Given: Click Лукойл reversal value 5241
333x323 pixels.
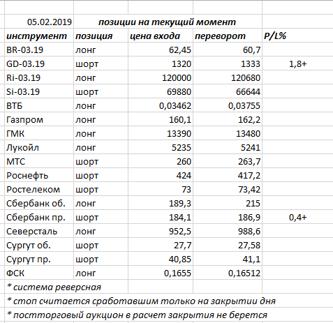Looking at the screenshot, I should (x=228, y=147).
